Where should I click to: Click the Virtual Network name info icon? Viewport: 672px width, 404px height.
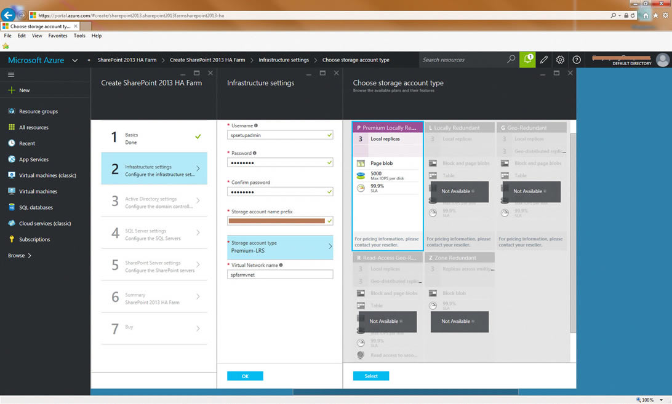coord(281,265)
